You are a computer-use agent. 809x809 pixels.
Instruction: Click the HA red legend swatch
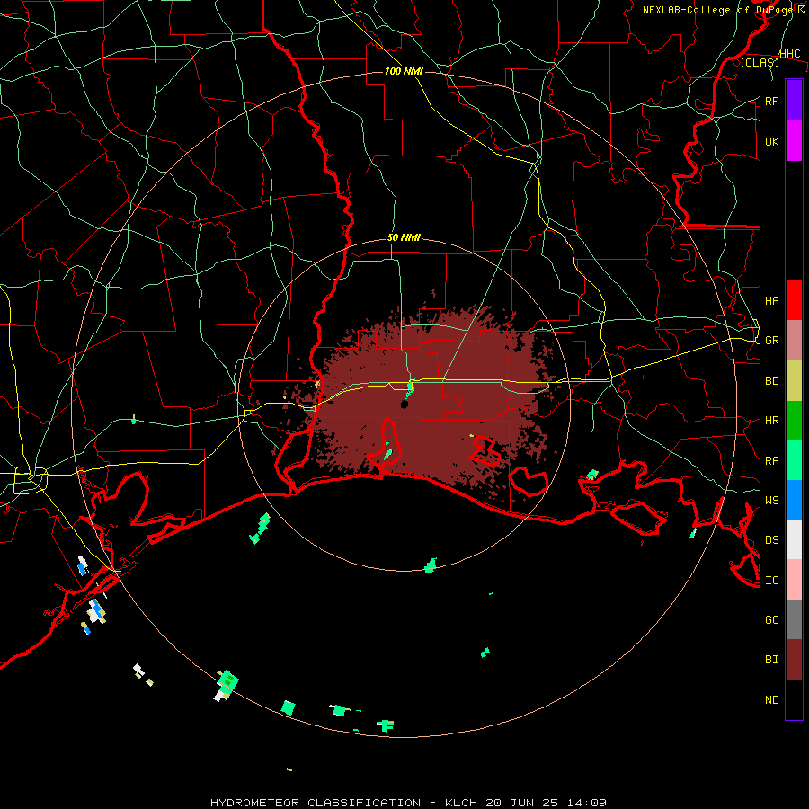coord(794,300)
